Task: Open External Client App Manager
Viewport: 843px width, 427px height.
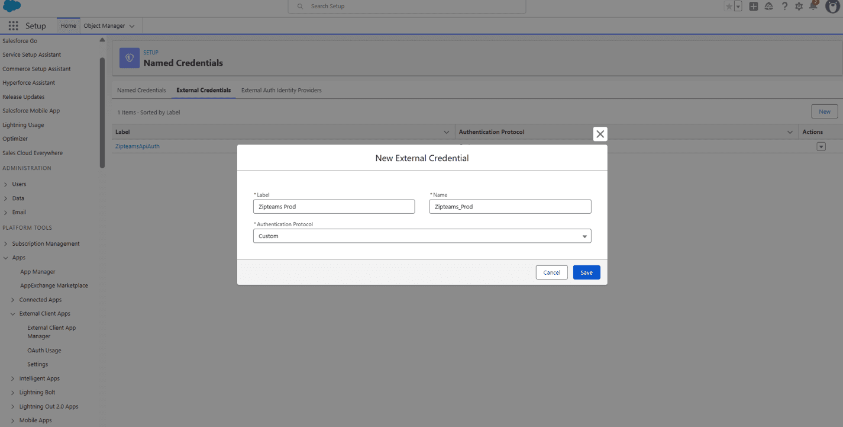Action: [x=51, y=332]
